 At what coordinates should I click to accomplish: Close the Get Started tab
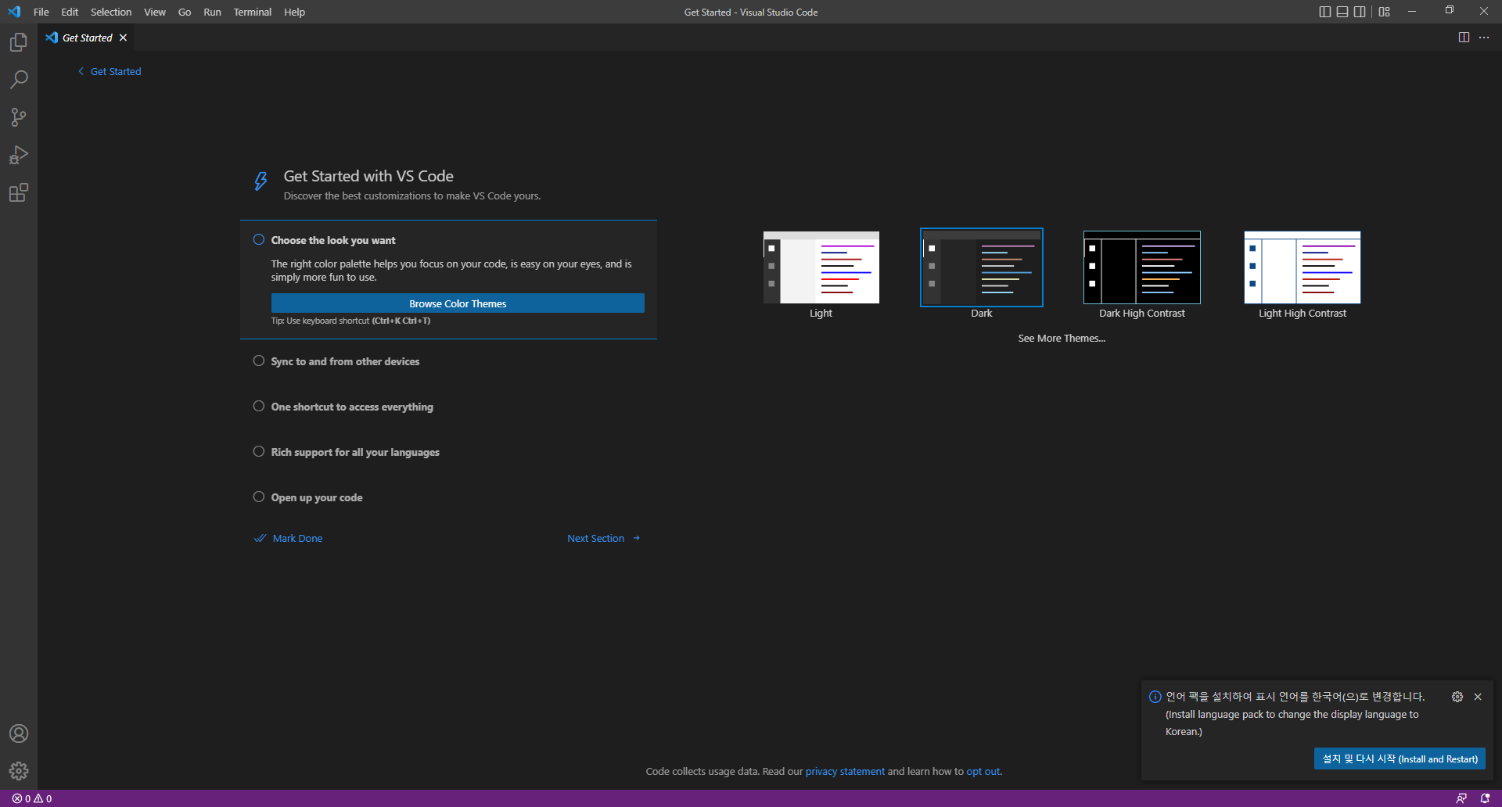123,38
